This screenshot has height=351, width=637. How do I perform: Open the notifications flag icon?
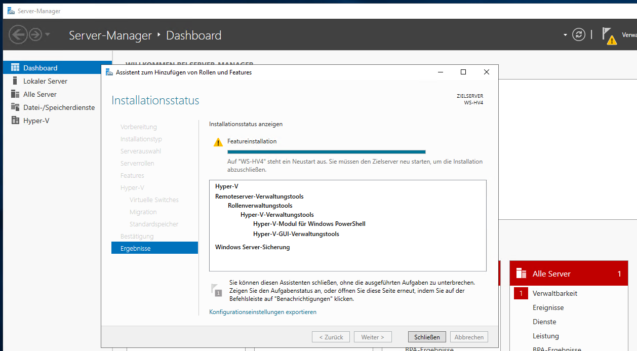pyautogui.click(x=607, y=34)
